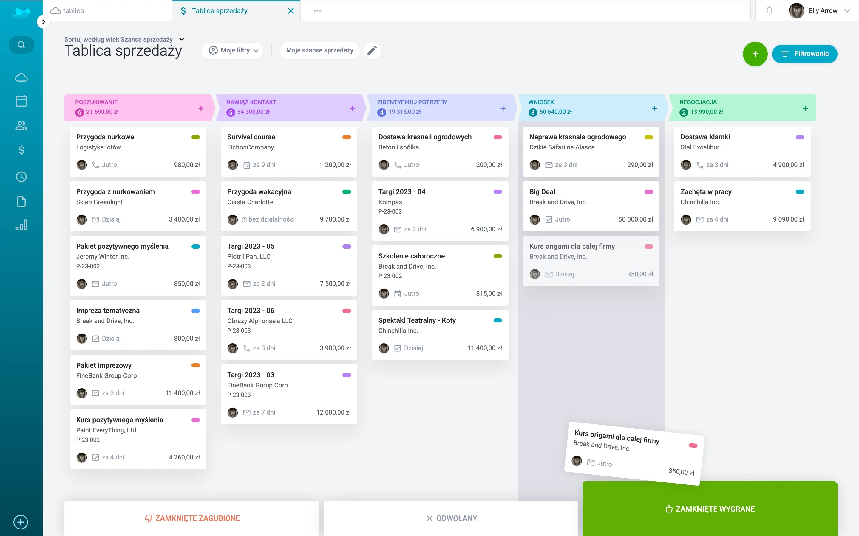This screenshot has width=859, height=536.
Task: Open the Sortuj według dropdown
Action: (x=181, y=39)
